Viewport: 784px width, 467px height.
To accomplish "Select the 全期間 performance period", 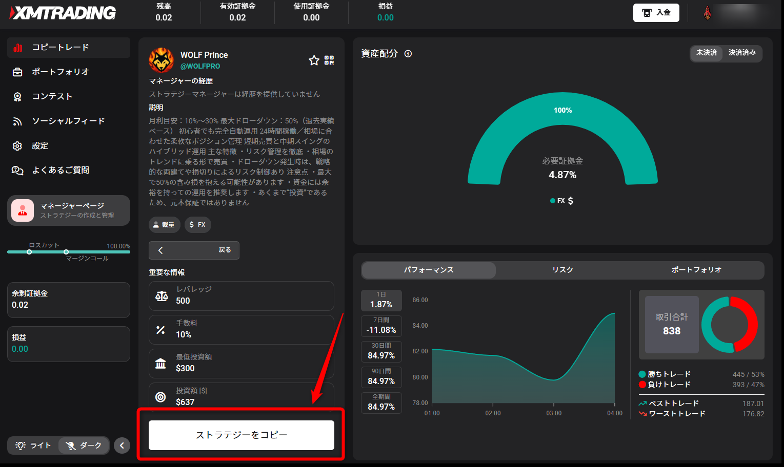I will point(381,402).
